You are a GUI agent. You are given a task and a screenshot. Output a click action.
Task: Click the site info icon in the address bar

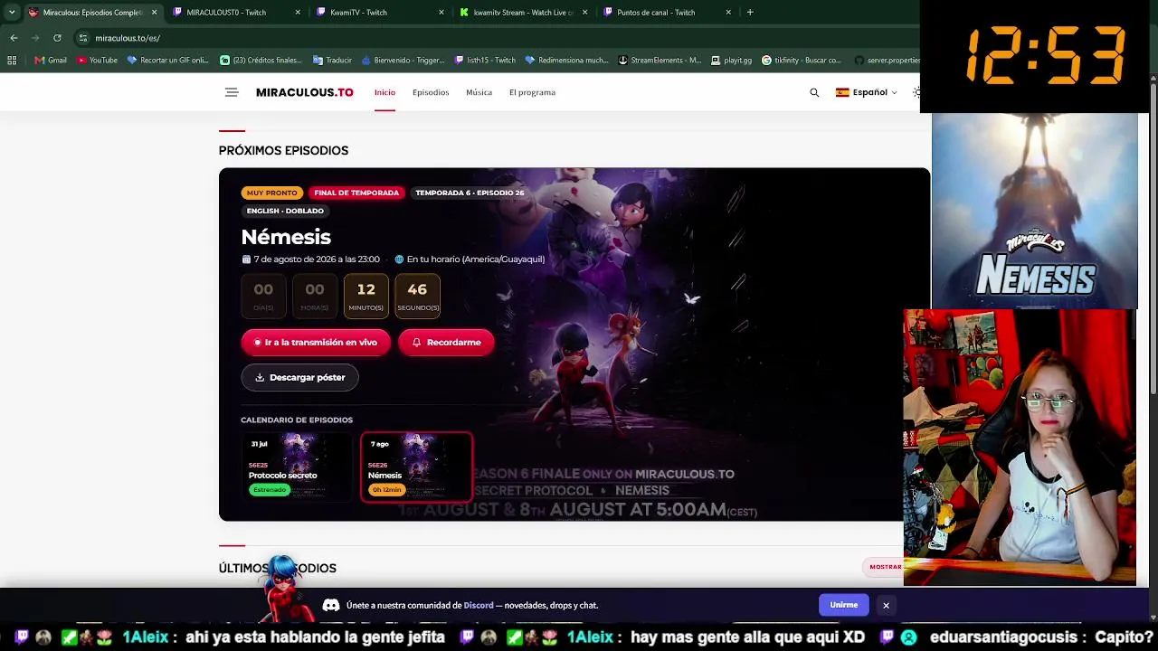(82, 38)
